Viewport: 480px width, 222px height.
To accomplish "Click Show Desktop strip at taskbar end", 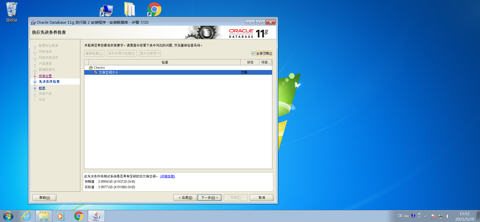I will coord(478,216).
